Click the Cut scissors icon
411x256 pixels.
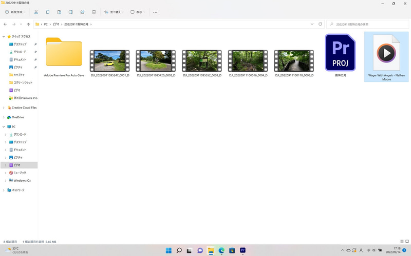36,12
